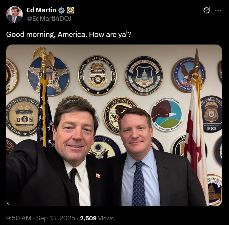Click the Grok slashed-circle icon
This screenshot has height=225, width=229.
[x=207, y=10]
